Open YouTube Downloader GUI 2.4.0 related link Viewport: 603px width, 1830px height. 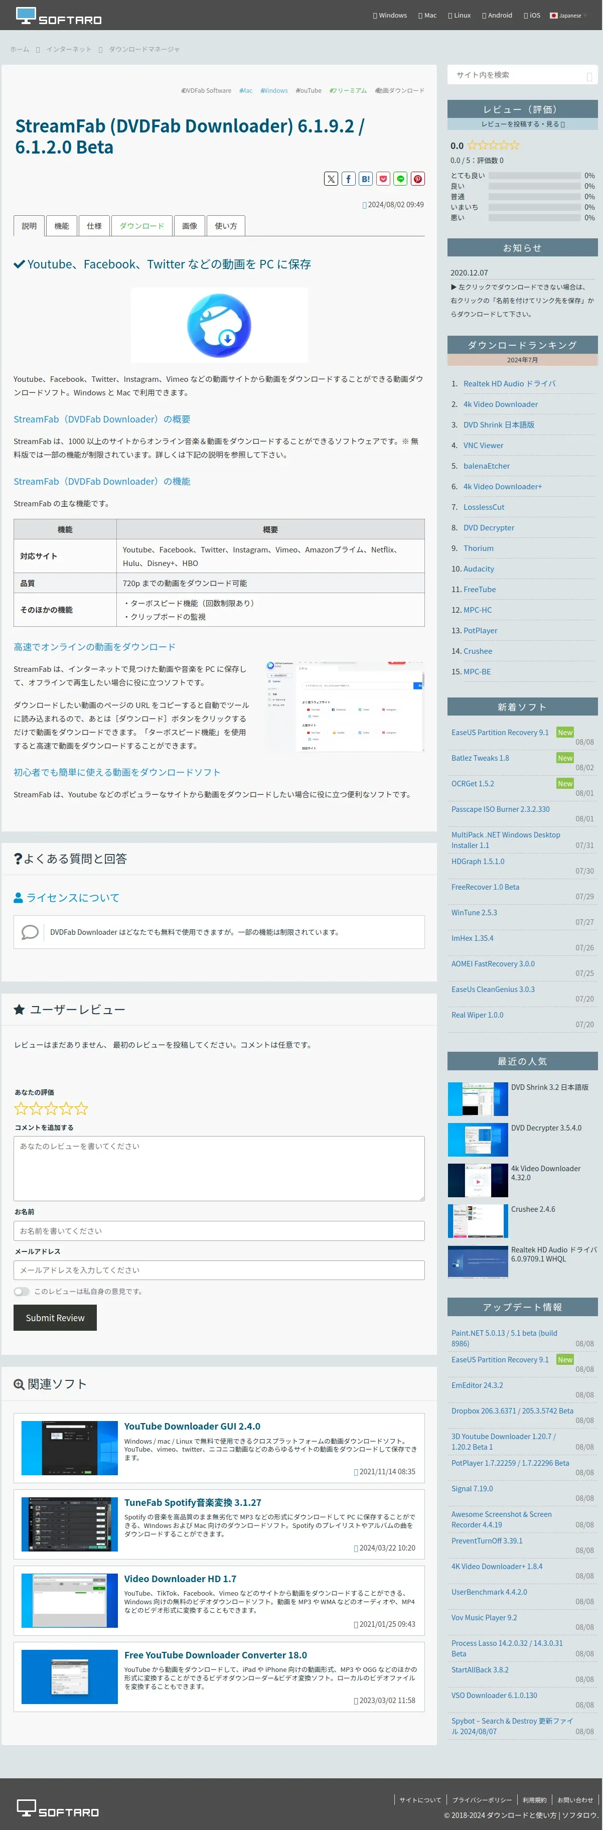[x=192, y=1427]
